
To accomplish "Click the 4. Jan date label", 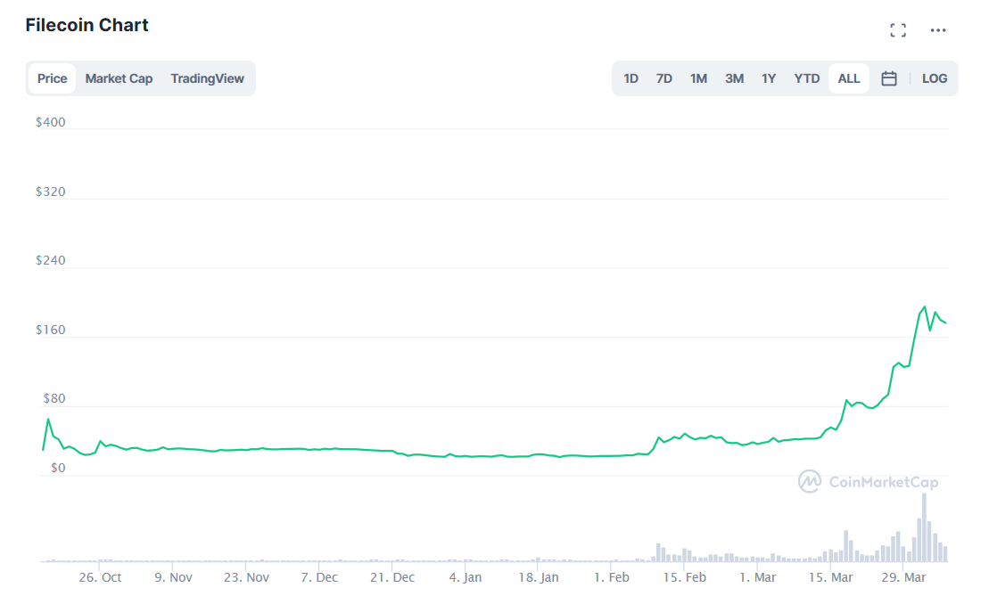I will [x=466, y=577].
